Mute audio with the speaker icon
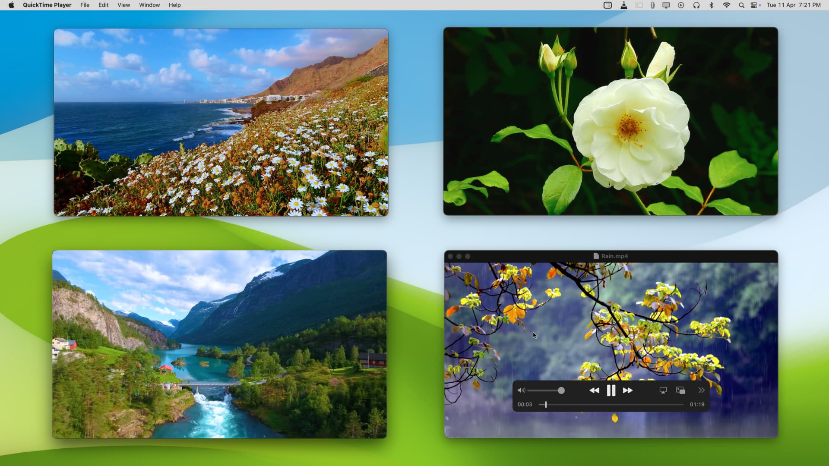This screenshot has height=466, width=829. pyautogui.click(x=521, y=390)
